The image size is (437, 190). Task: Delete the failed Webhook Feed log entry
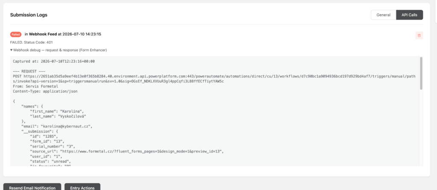pos(419,35)
